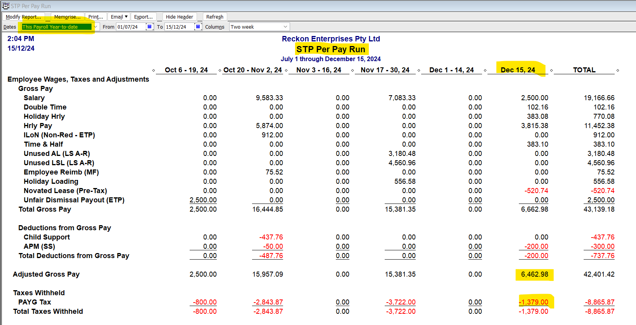Click the Employee Reimb (MF) row label
636x325 pixels.
coord(61,172)
